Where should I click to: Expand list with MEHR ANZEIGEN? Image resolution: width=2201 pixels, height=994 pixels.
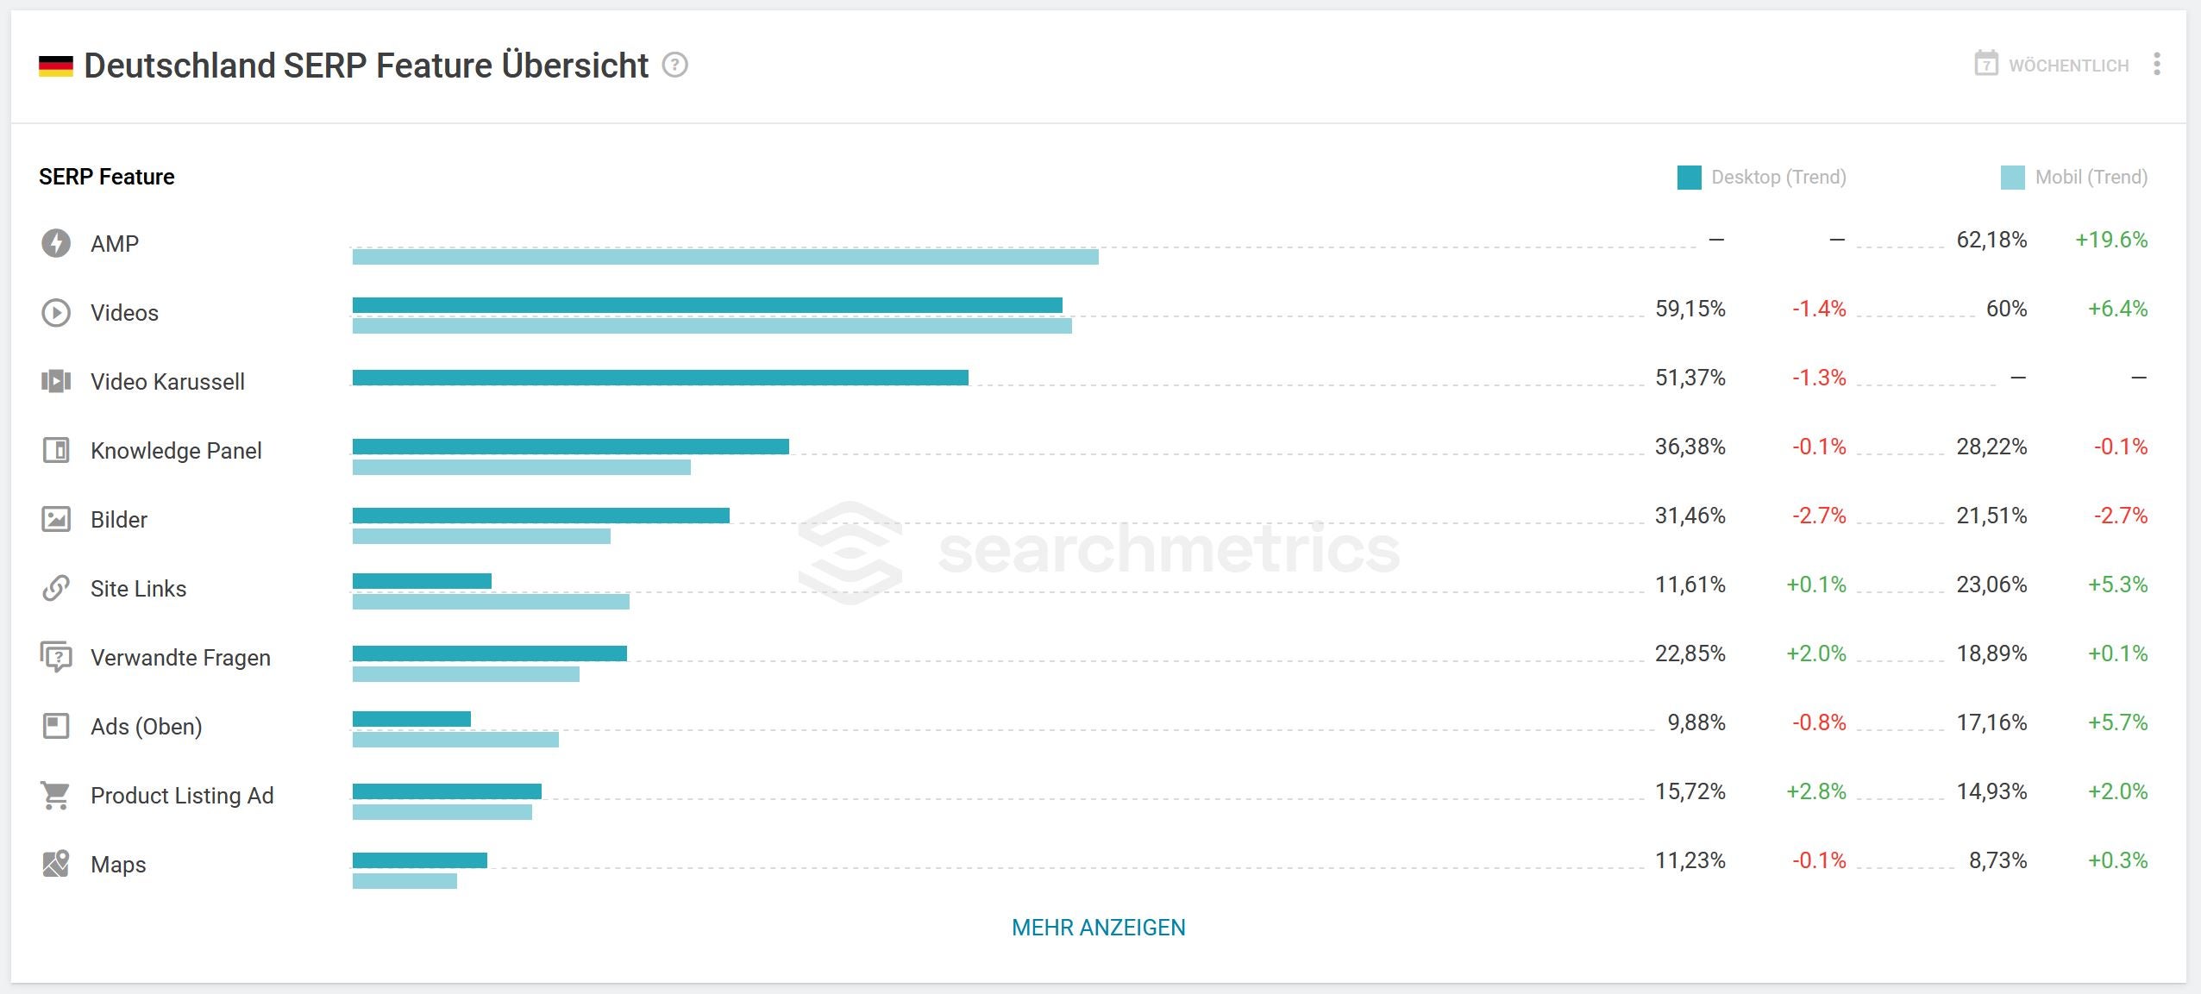1098,928
